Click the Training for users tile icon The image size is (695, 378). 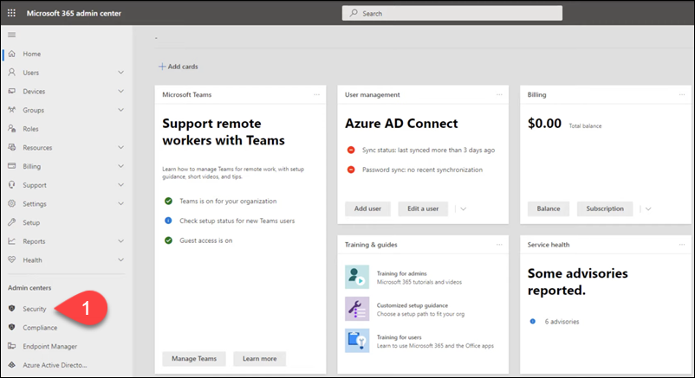point(357,341)
